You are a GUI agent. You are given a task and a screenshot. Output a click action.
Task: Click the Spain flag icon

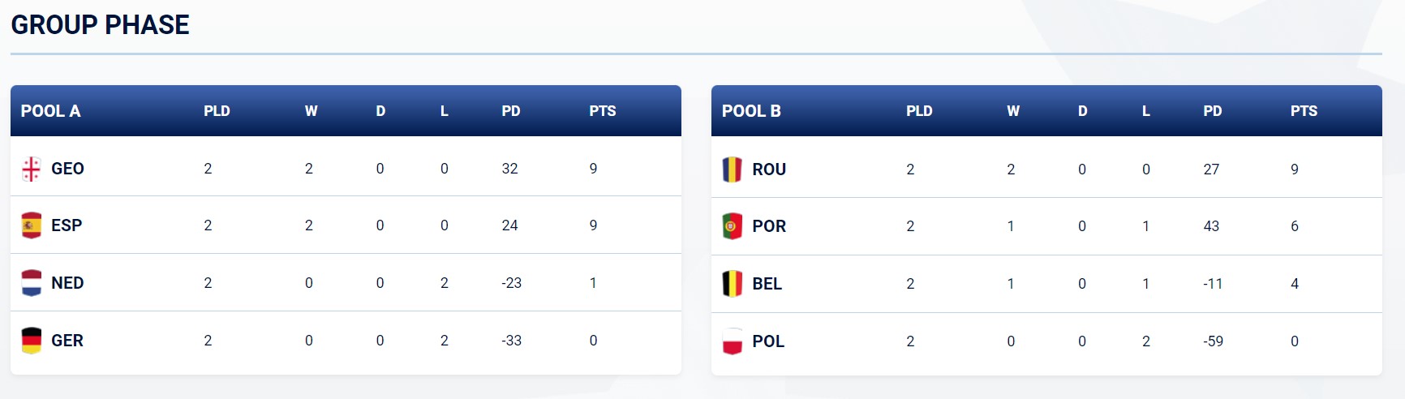point(31,225)
